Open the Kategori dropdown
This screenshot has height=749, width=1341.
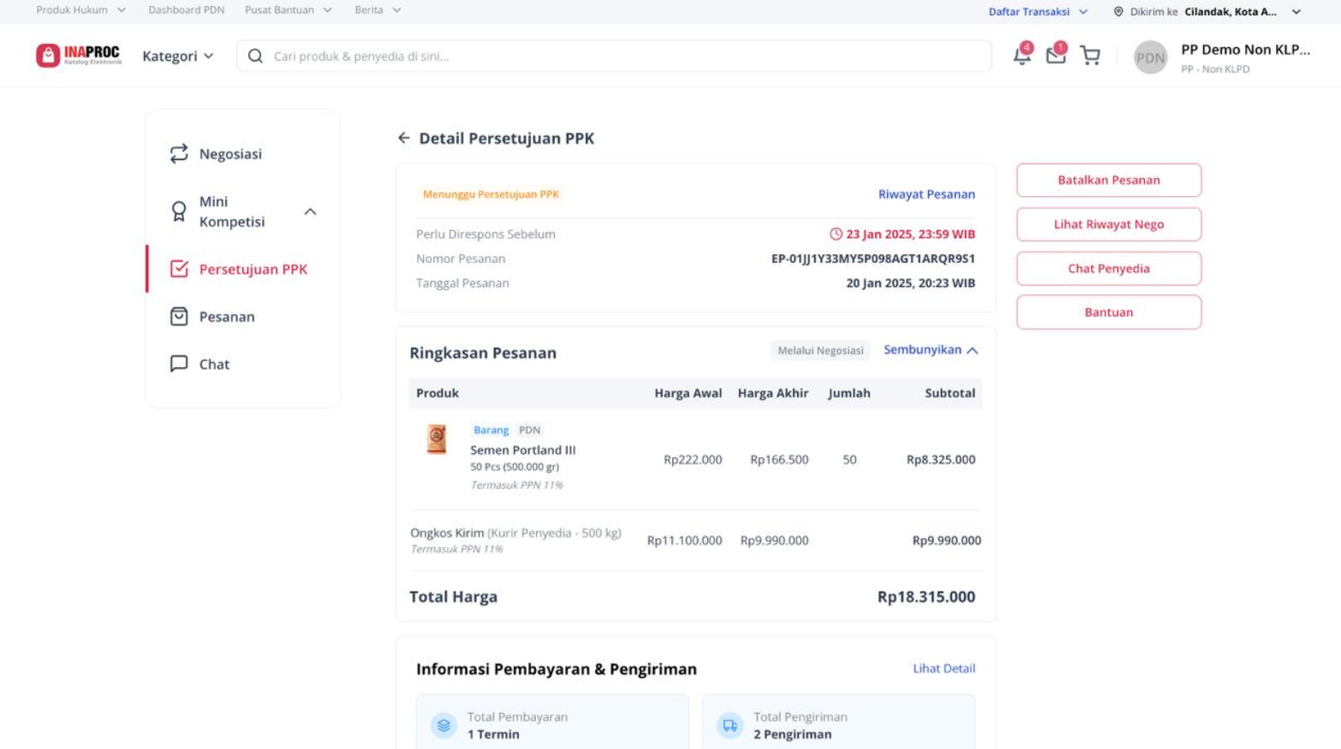[x=177, y=56]
